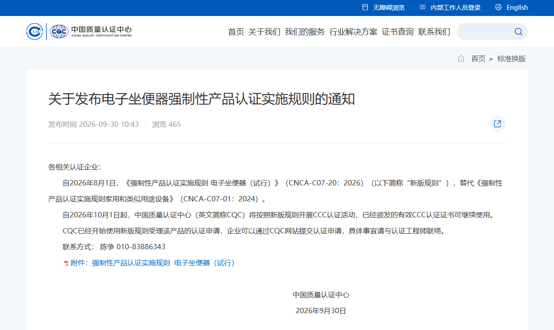Click 首页 breadcrumb link
The image size is (554, 330).
(x=478, y=59)
